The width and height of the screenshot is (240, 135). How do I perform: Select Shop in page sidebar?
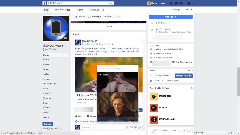[x=45, y=103]
